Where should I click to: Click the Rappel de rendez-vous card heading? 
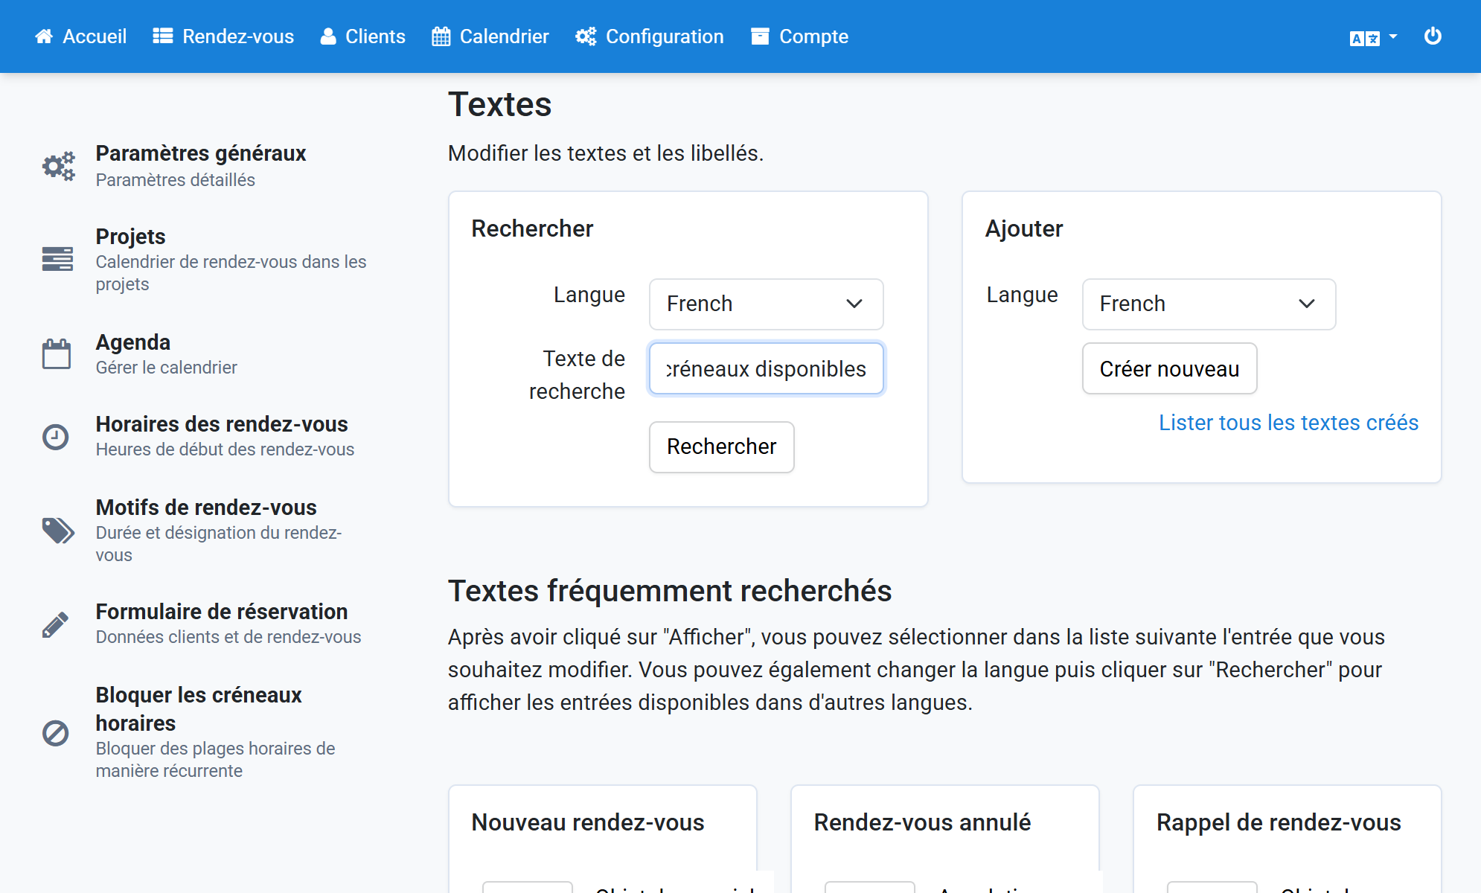(1279, 823)
